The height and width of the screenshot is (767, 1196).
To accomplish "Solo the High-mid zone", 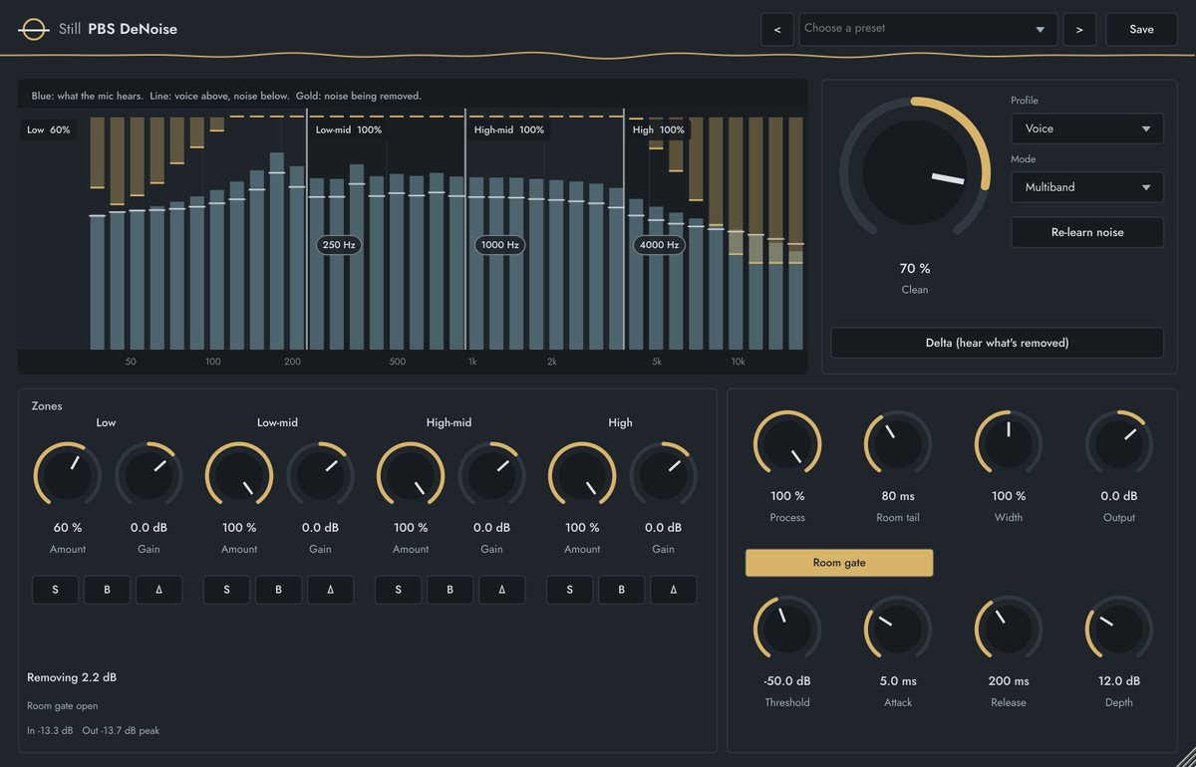I will click(x=399, y=590).
